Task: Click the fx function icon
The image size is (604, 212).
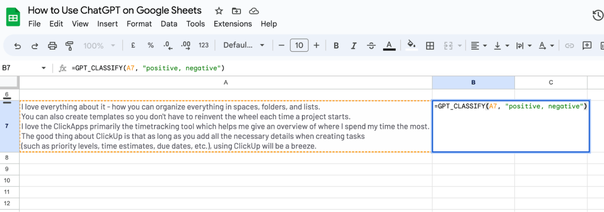Action: click(x=62, y=68)
